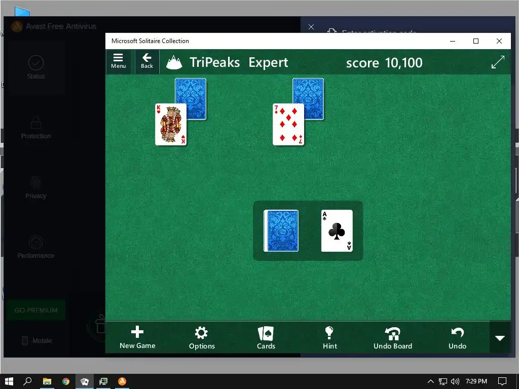Open the Solitaire hamburger Menu
Screen dimensions: 519x389
[118, 61]
